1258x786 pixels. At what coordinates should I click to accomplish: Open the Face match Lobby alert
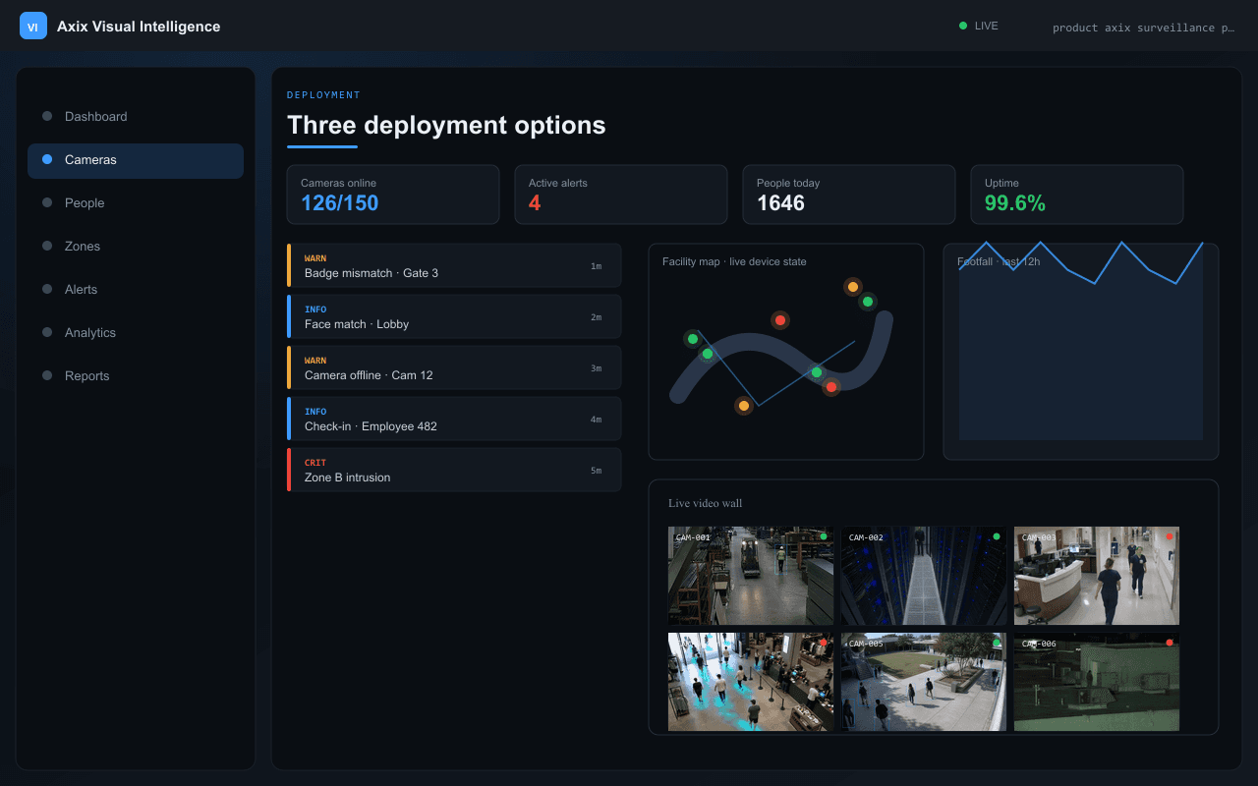(454, 316)
